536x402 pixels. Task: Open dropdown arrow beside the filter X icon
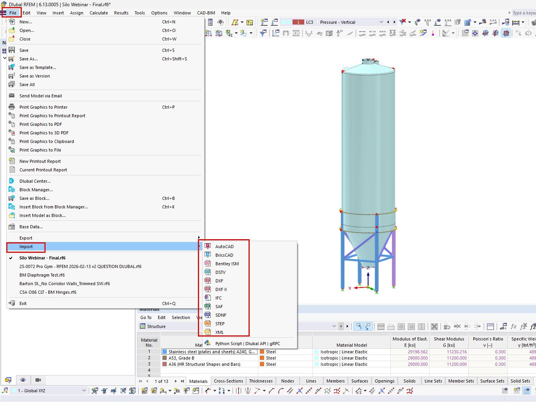[x=409, y=22]
